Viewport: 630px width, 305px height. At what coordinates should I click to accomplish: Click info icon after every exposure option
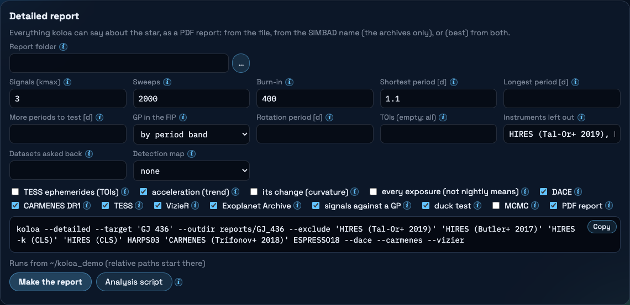(525, 192)
